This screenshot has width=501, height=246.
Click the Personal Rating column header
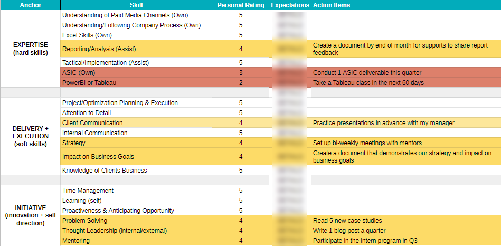click(x=240, y=5)
